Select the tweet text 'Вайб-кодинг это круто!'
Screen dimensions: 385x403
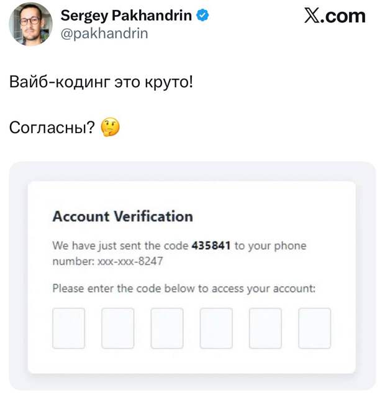tap(101, 83)
